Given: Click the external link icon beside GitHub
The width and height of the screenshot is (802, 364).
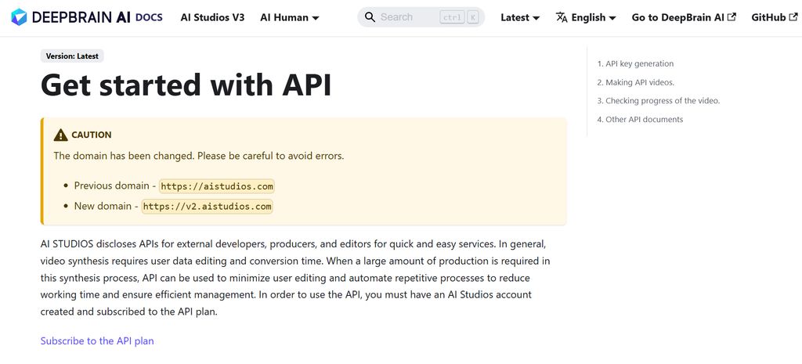Looking at the screenshot, I should pyautogui.click(x=793, y=17).
